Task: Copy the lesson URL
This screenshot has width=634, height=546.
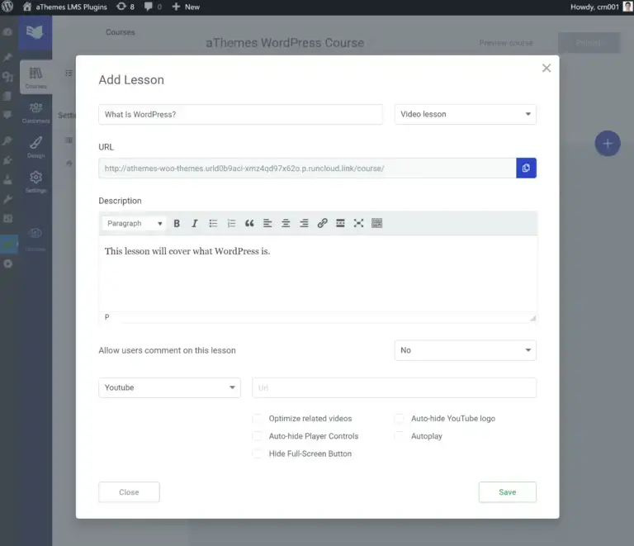Action: 526,168
